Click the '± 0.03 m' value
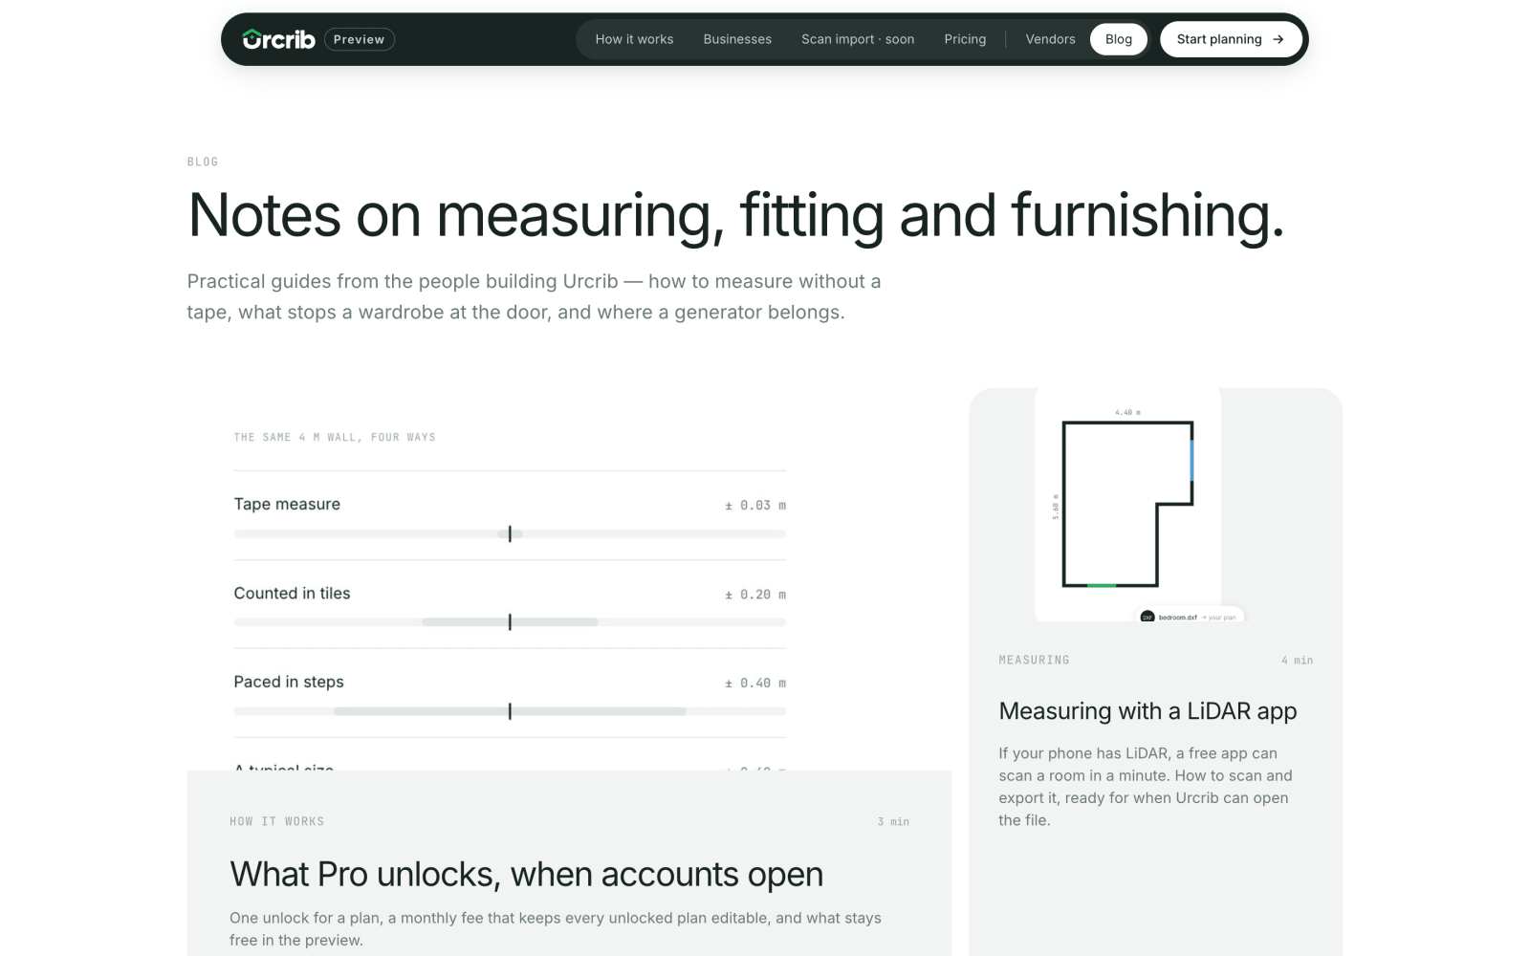 point(755,505)
